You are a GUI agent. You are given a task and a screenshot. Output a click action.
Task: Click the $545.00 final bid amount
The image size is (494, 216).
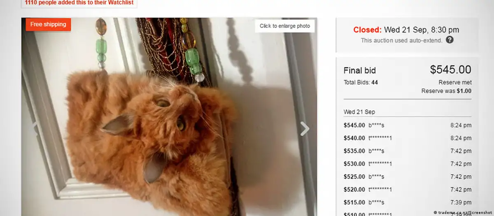coord(451,70)
